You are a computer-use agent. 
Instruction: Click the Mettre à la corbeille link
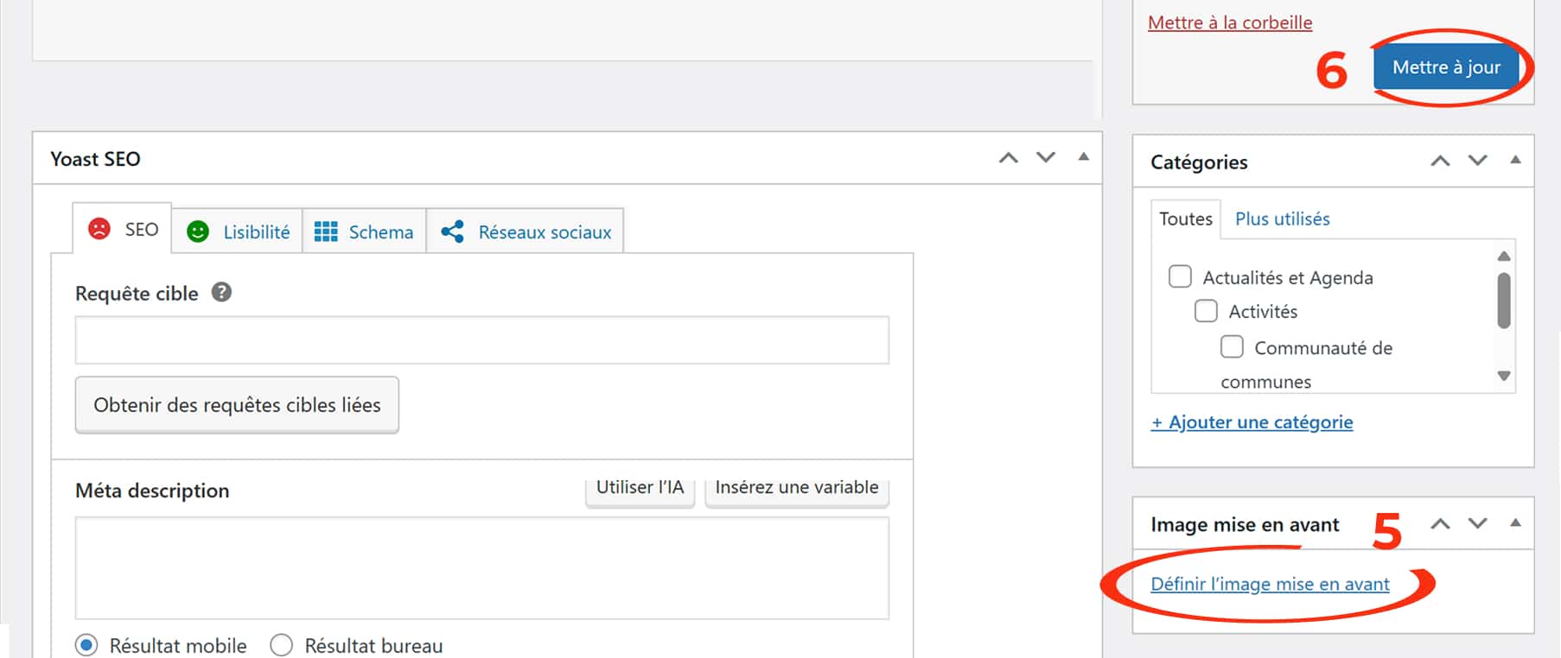[x=1230, y=23]
